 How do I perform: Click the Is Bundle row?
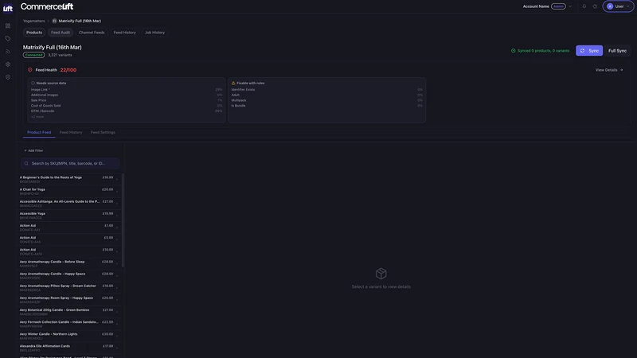click(x=326, y=106)
